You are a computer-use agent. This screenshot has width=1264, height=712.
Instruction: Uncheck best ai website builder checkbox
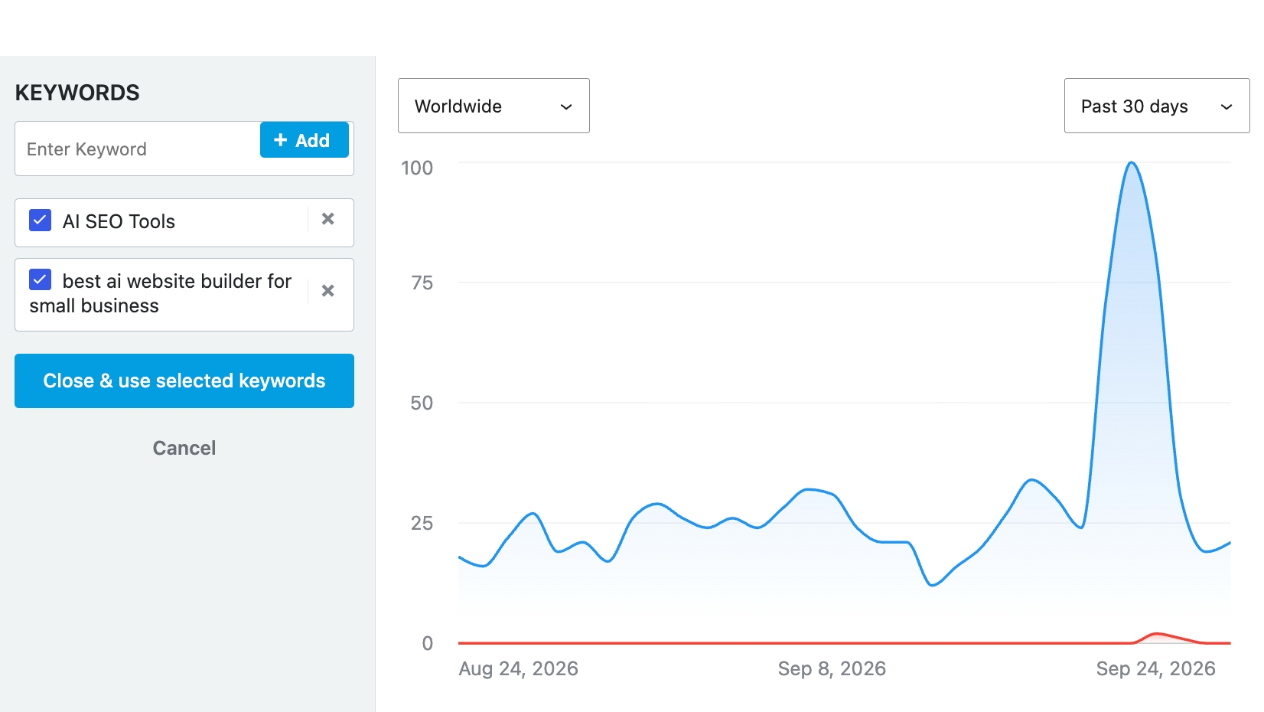tap(41, 279)
